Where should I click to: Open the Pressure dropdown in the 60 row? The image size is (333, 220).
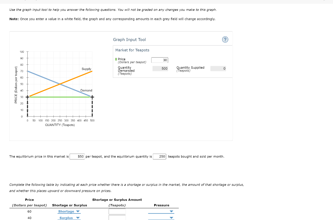[161, 211]
